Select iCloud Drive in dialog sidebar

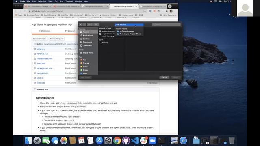pos(87,53)
